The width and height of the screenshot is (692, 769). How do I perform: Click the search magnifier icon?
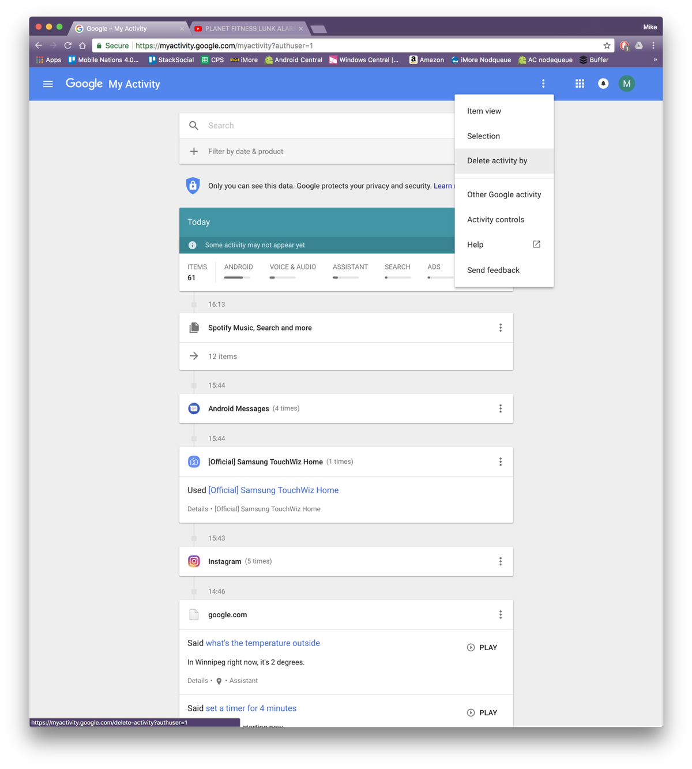[x=194, y=125]
